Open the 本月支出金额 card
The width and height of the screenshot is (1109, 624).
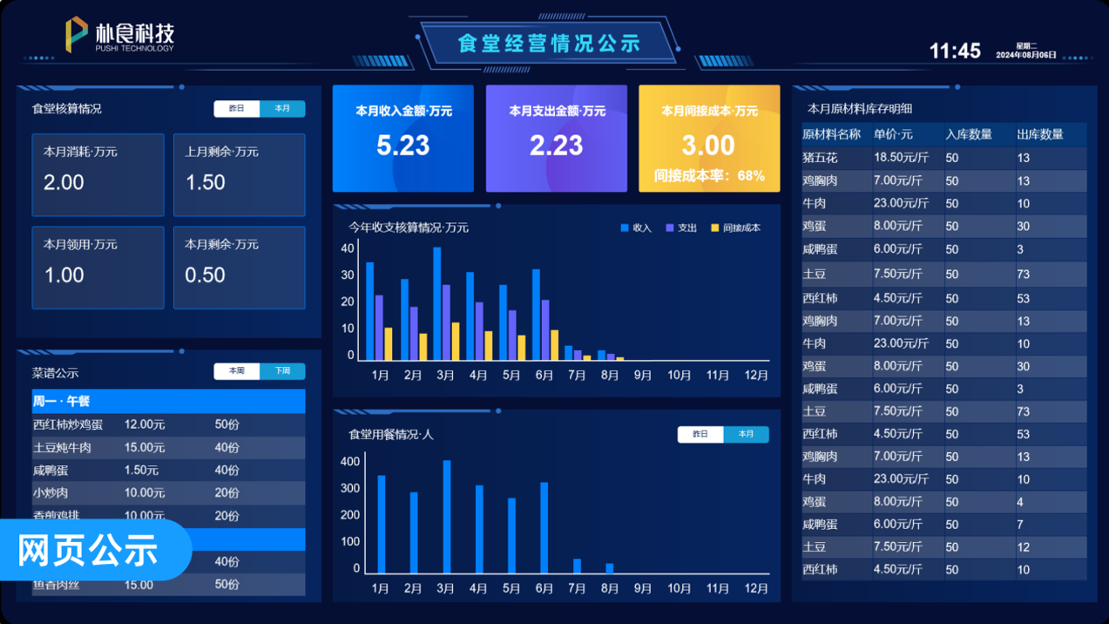[x=557, y=138]
